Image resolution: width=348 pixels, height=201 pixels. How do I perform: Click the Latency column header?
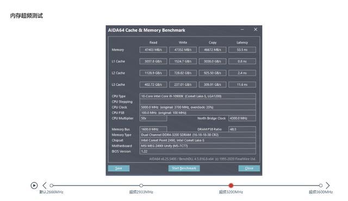tap(242, 42)
